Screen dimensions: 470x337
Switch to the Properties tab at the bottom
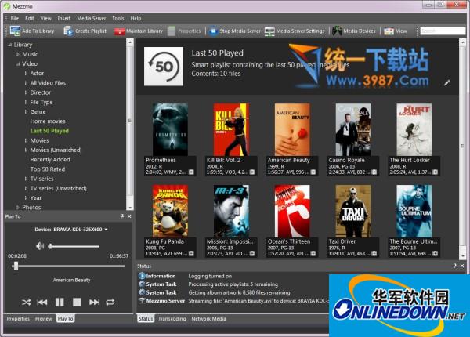[18, 319]
